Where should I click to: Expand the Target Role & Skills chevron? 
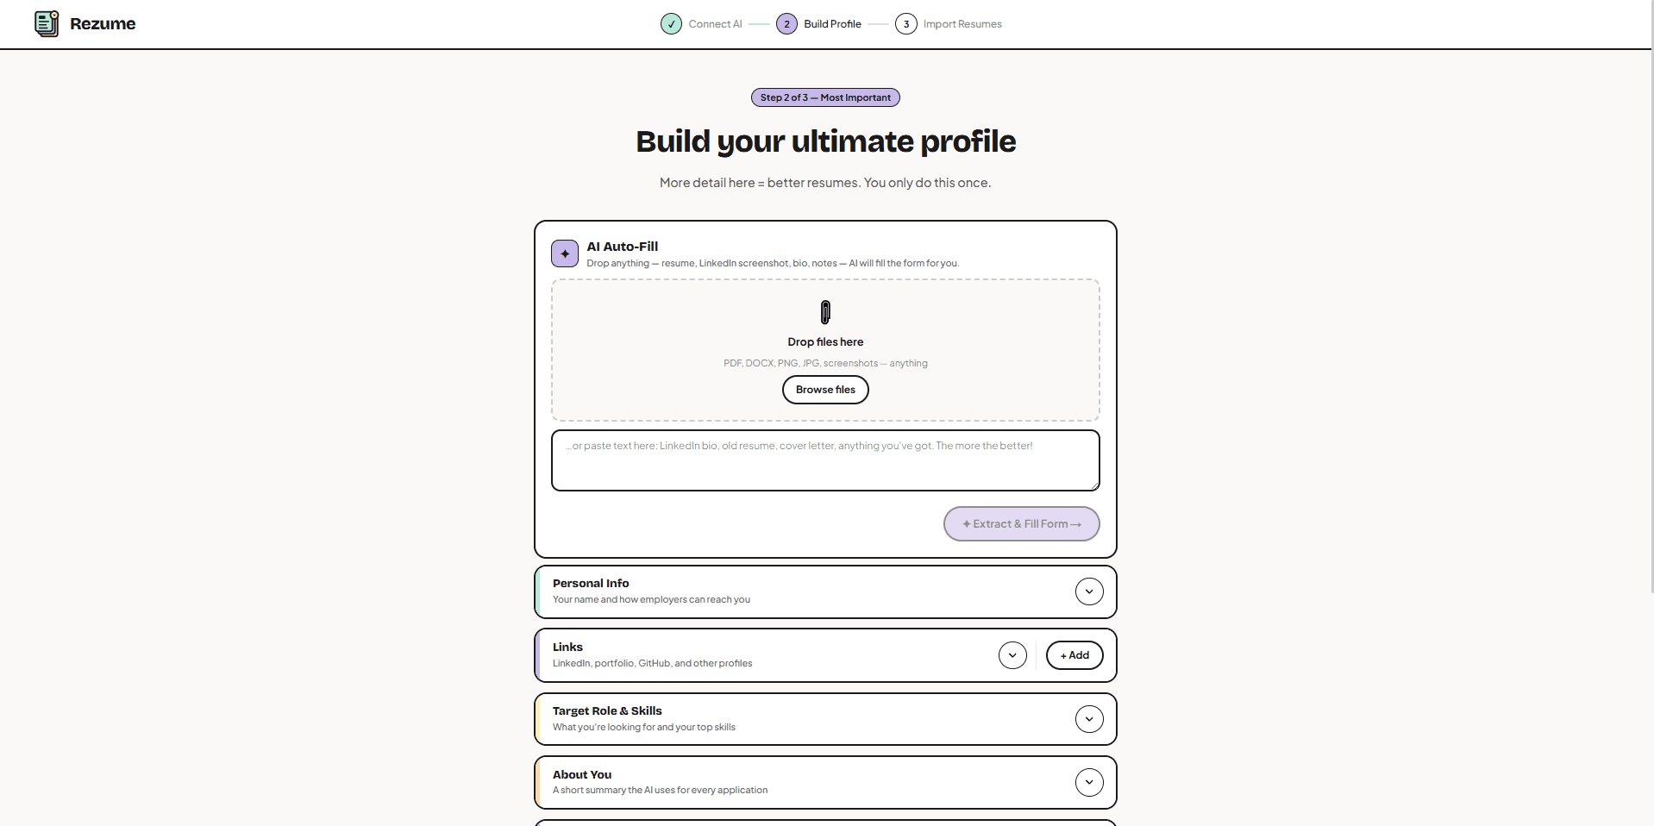pos(1089,719)
